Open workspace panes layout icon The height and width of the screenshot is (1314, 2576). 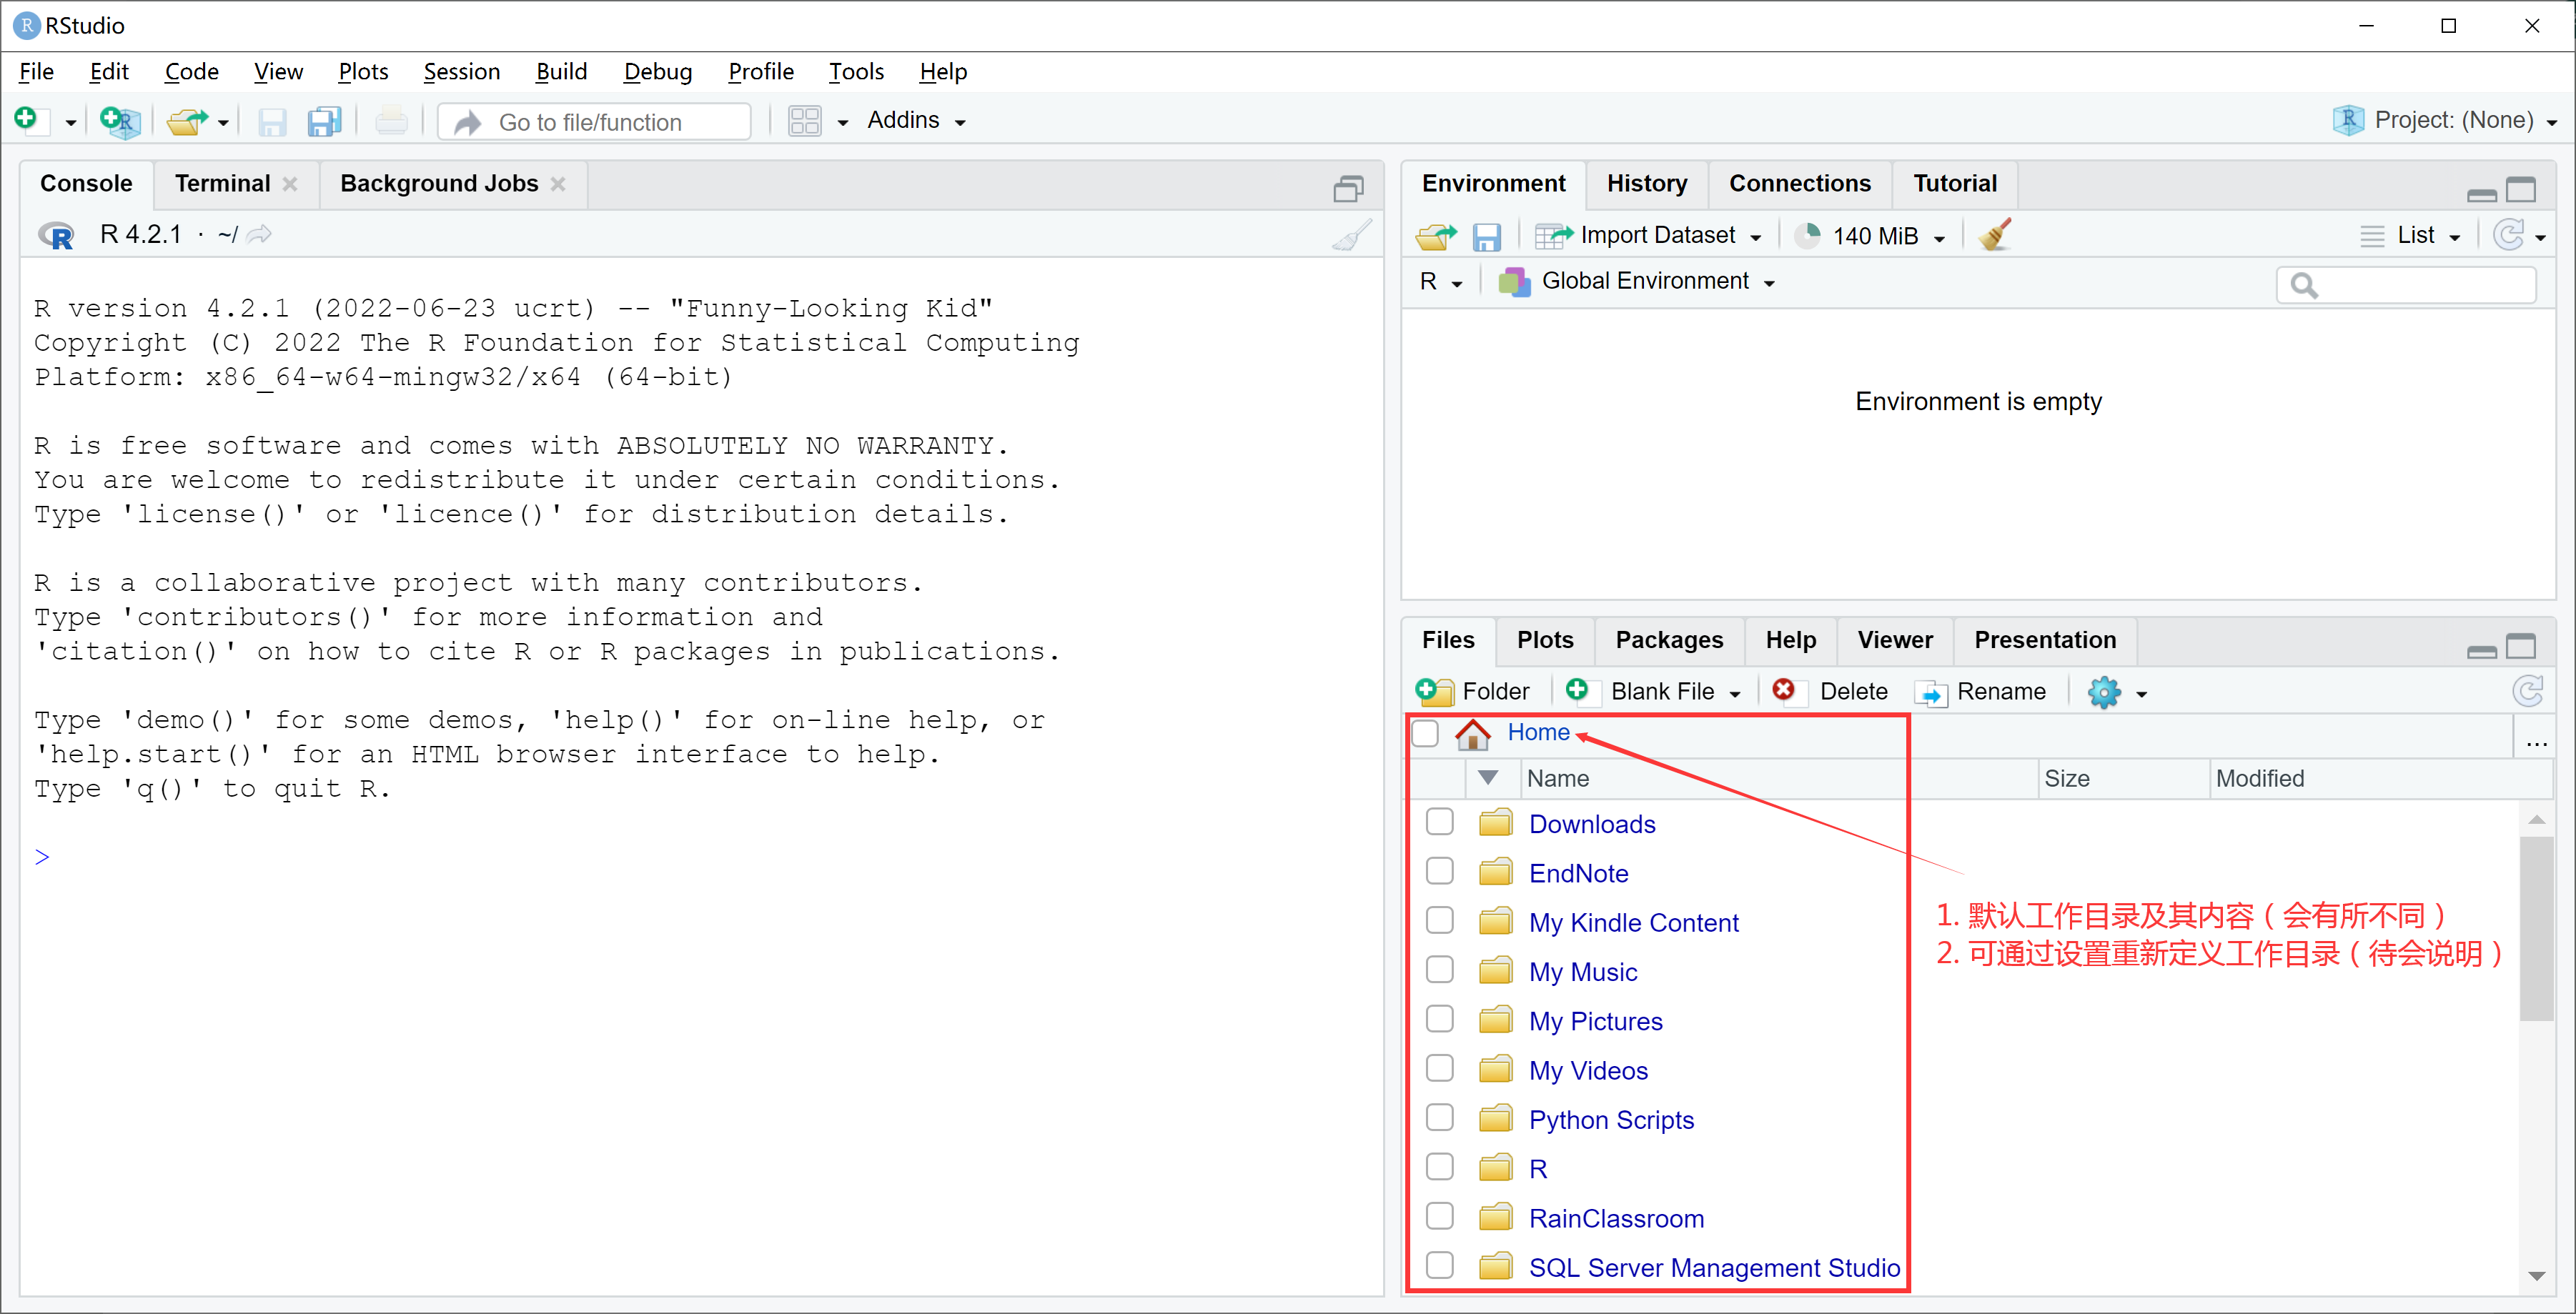point(804,121)
